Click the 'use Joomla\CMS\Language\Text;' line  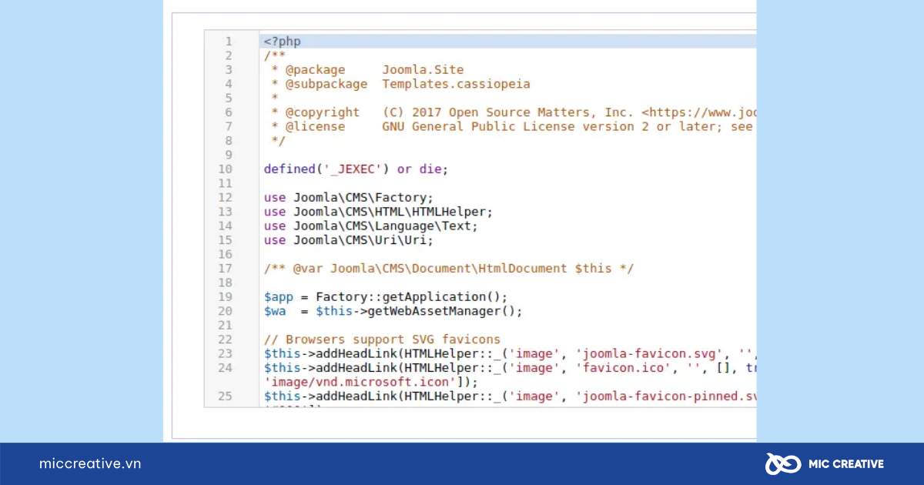tap(371, 226)
